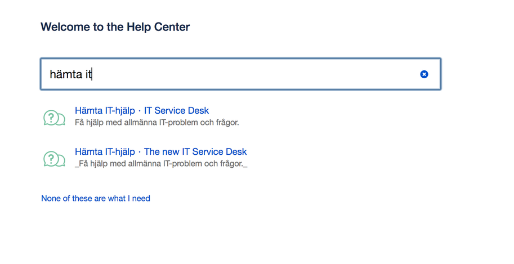
Task: Click The new IT Service Desk part of the second result title
Action: pos(195,151)
